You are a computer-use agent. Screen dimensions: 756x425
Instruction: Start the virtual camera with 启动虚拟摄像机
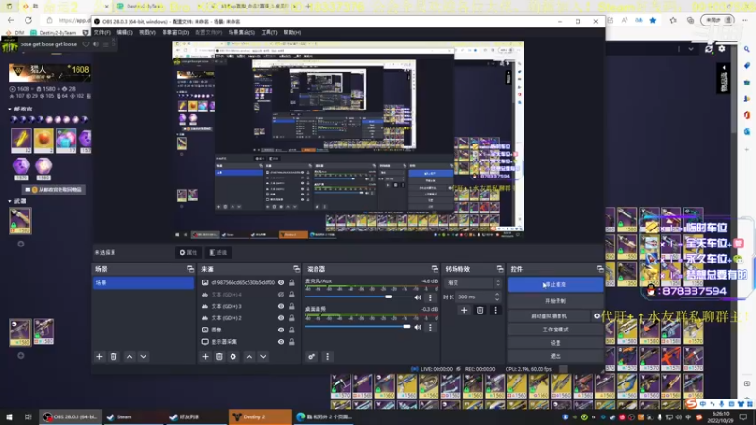pyautogui.click(x=549, y=316)
